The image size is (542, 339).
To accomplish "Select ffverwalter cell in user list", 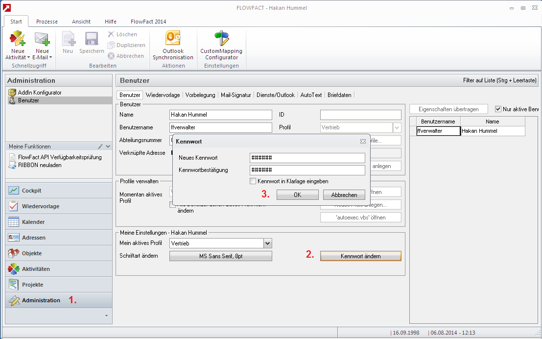I will 438,131.
